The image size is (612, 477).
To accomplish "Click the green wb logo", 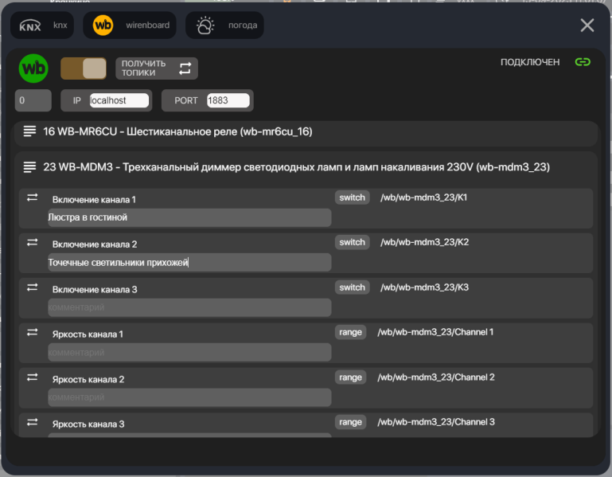I will (33, 68).
